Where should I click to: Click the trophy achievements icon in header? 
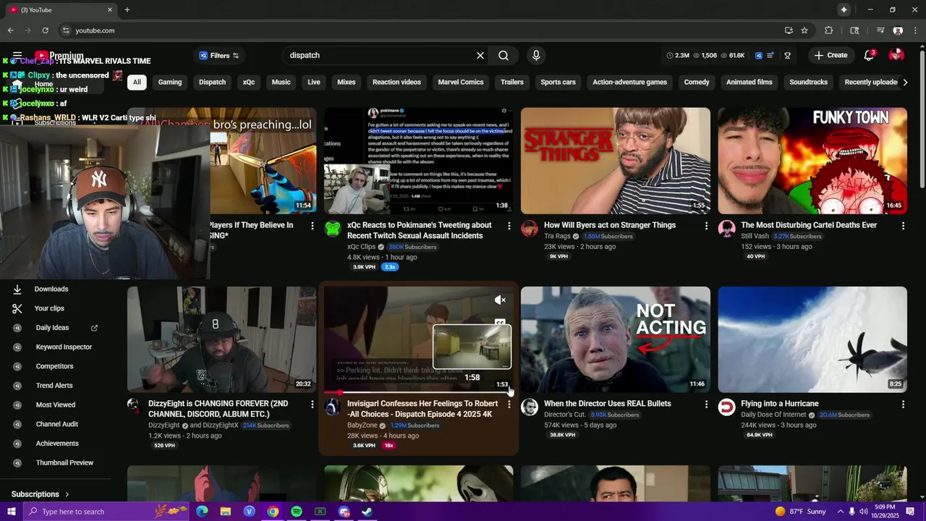pyautogui.click(x=787, y=55)
